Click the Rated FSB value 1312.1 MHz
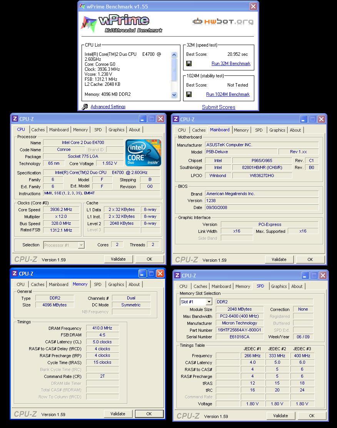The height and width of the screenshot is (428, 337). tap(61, 230)
